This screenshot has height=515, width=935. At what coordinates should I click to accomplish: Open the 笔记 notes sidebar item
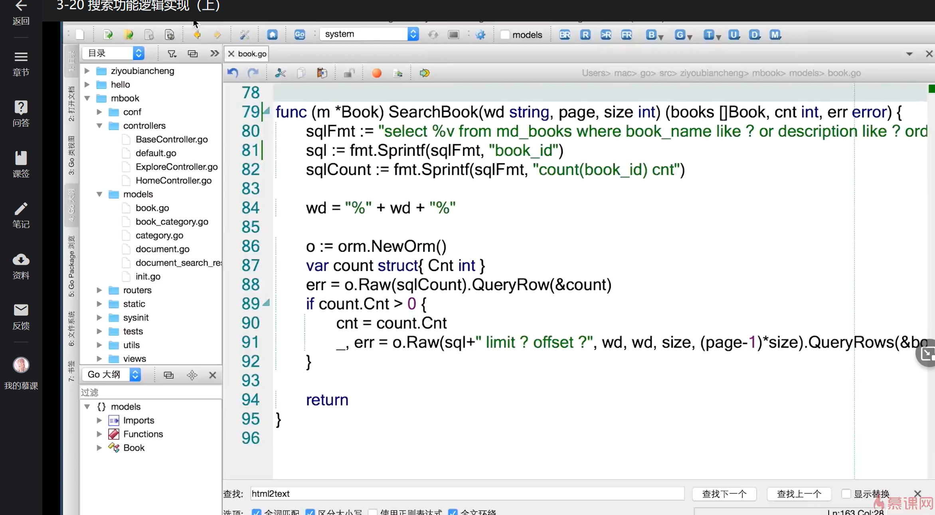pyautogui.click(x=21, y=215)
